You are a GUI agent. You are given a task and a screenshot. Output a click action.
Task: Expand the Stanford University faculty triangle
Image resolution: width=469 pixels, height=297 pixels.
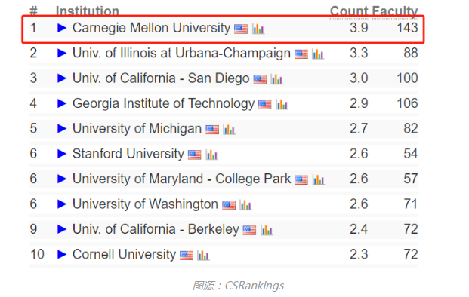[x=62, y=154]
